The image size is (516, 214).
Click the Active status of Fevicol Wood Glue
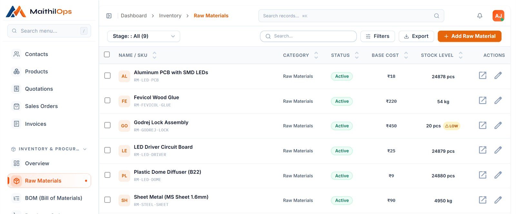(342, 101)
